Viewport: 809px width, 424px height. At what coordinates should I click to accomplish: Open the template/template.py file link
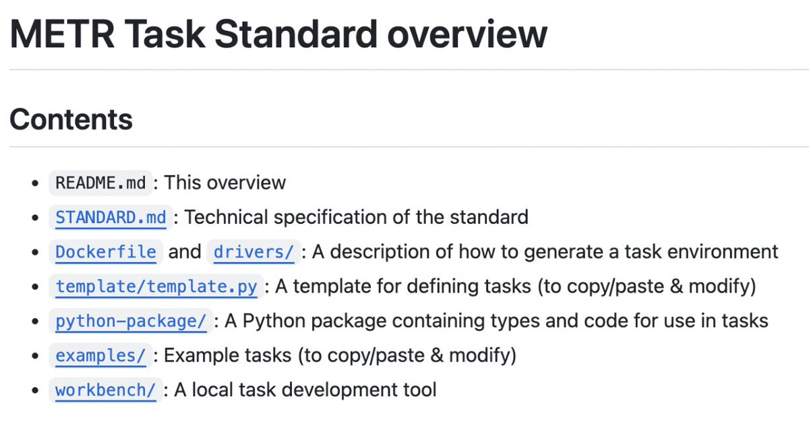pos(156,286)
